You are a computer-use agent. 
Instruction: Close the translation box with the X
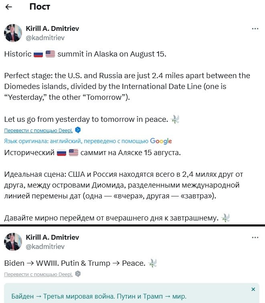[253, 289]
